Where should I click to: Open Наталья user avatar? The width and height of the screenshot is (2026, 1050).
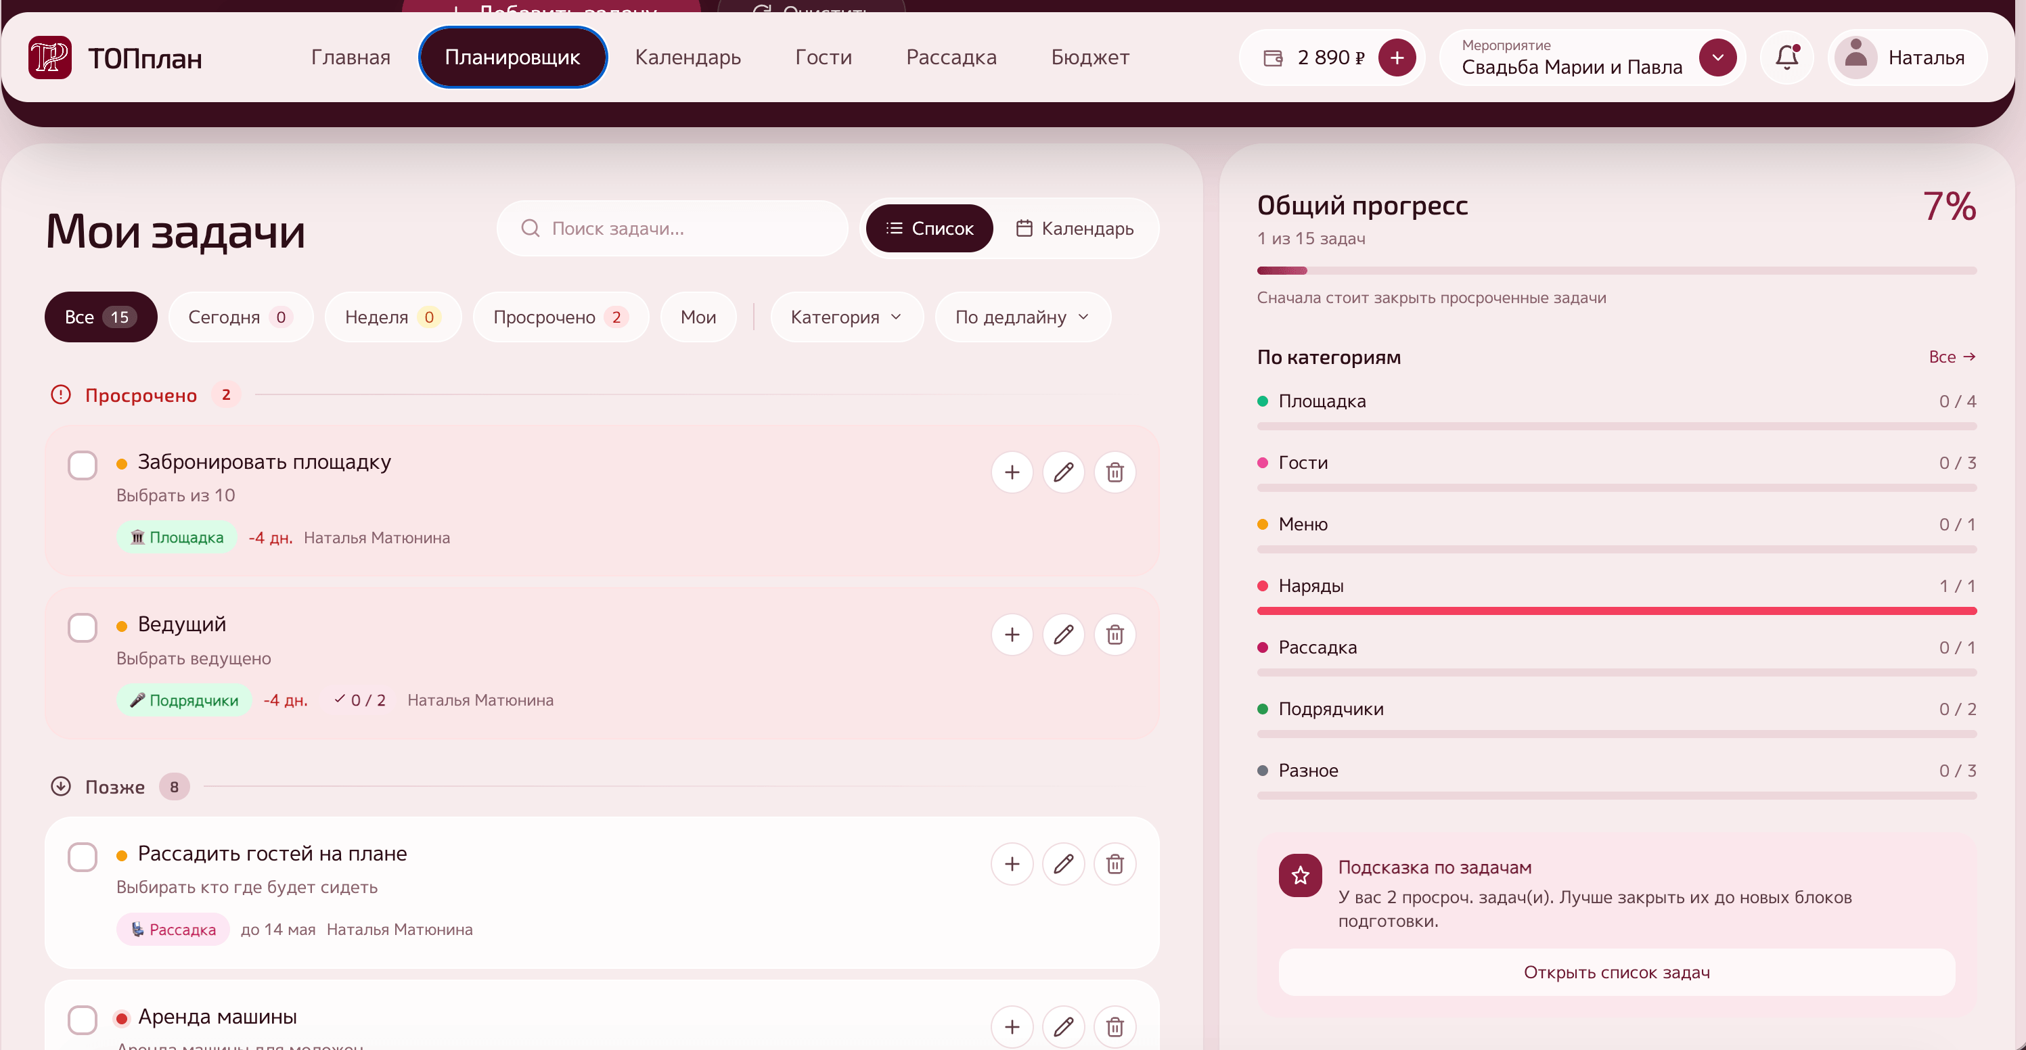1855,58
